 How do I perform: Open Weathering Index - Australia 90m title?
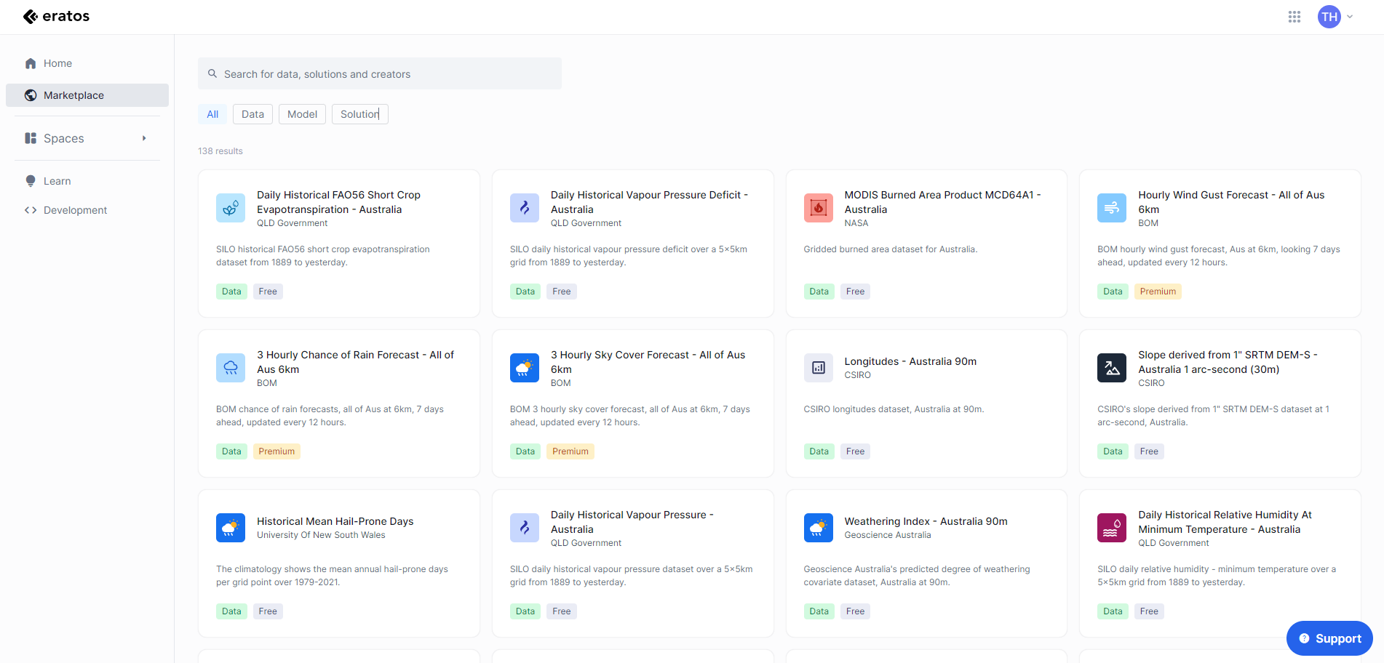point(926,521)
